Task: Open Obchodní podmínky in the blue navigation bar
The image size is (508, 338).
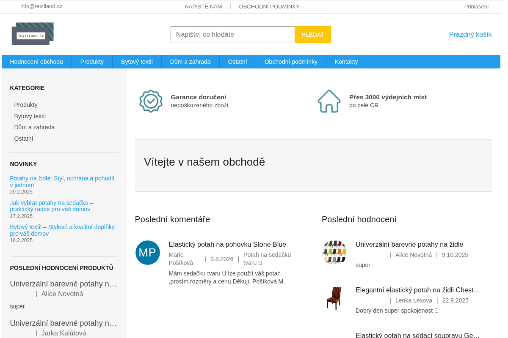Action: point(291,62)
